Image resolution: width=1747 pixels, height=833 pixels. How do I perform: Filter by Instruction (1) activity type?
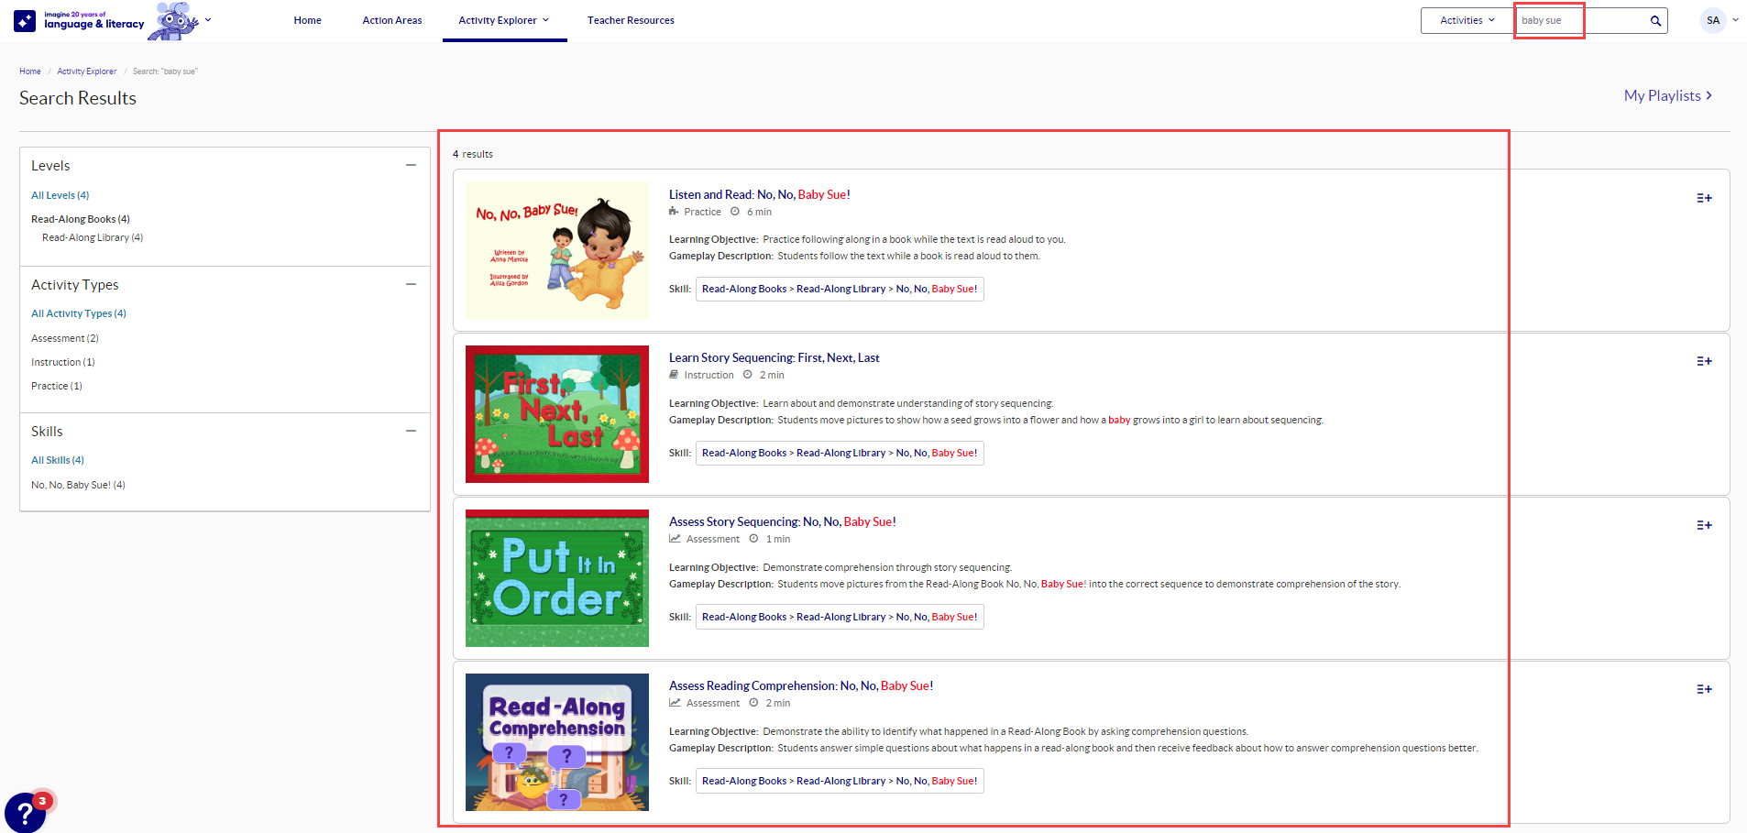pos(63,362)
